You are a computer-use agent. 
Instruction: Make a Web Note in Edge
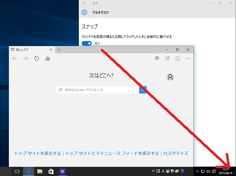[x=167, y=58]
